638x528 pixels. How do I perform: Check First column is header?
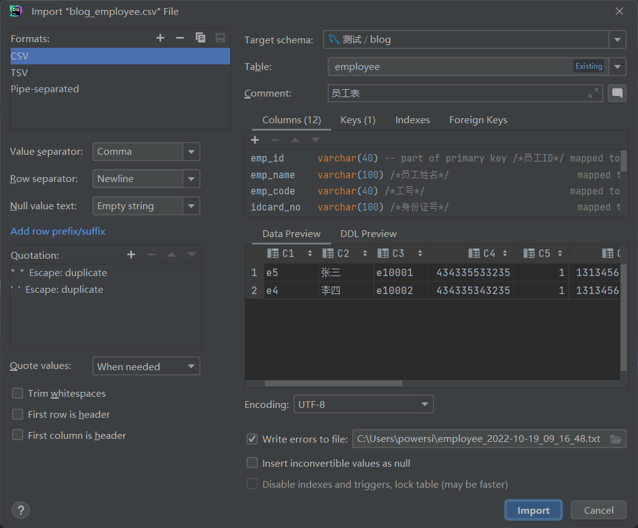pos(17,435)
